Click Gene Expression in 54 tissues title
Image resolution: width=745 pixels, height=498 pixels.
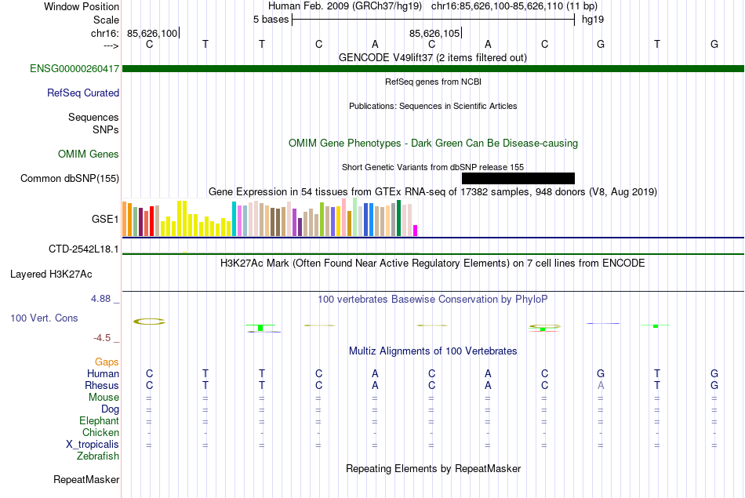point(433,191)
